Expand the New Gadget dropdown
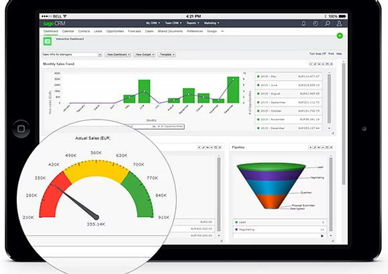The image size is (388, 274). click(x=144, y=54)
